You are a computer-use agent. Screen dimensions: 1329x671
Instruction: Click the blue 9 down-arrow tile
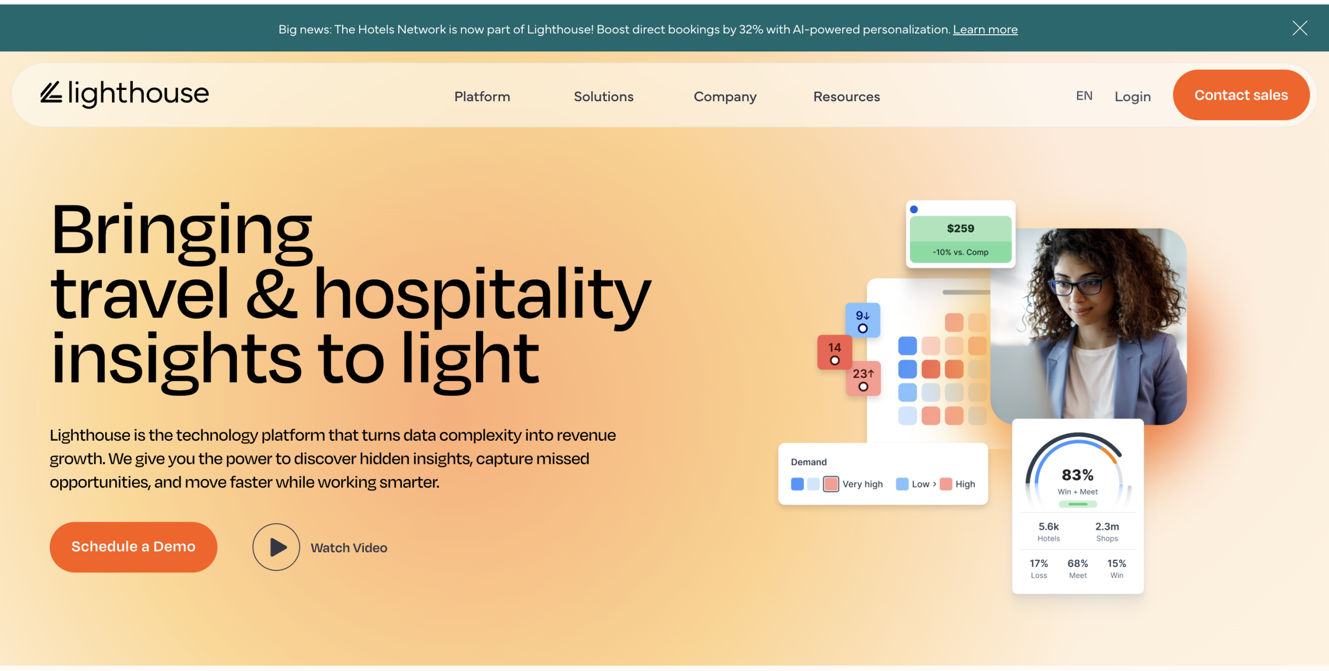pyautogui.click(x=862, y=320)
